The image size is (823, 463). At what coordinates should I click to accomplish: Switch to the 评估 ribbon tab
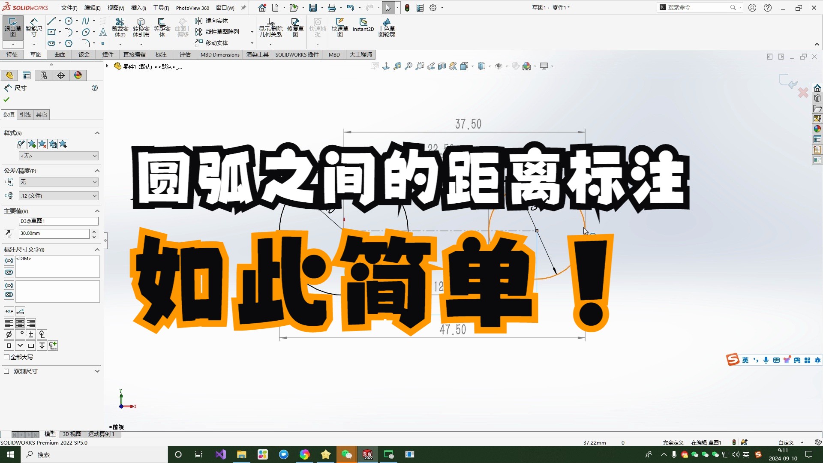click(x=185, y=54)
